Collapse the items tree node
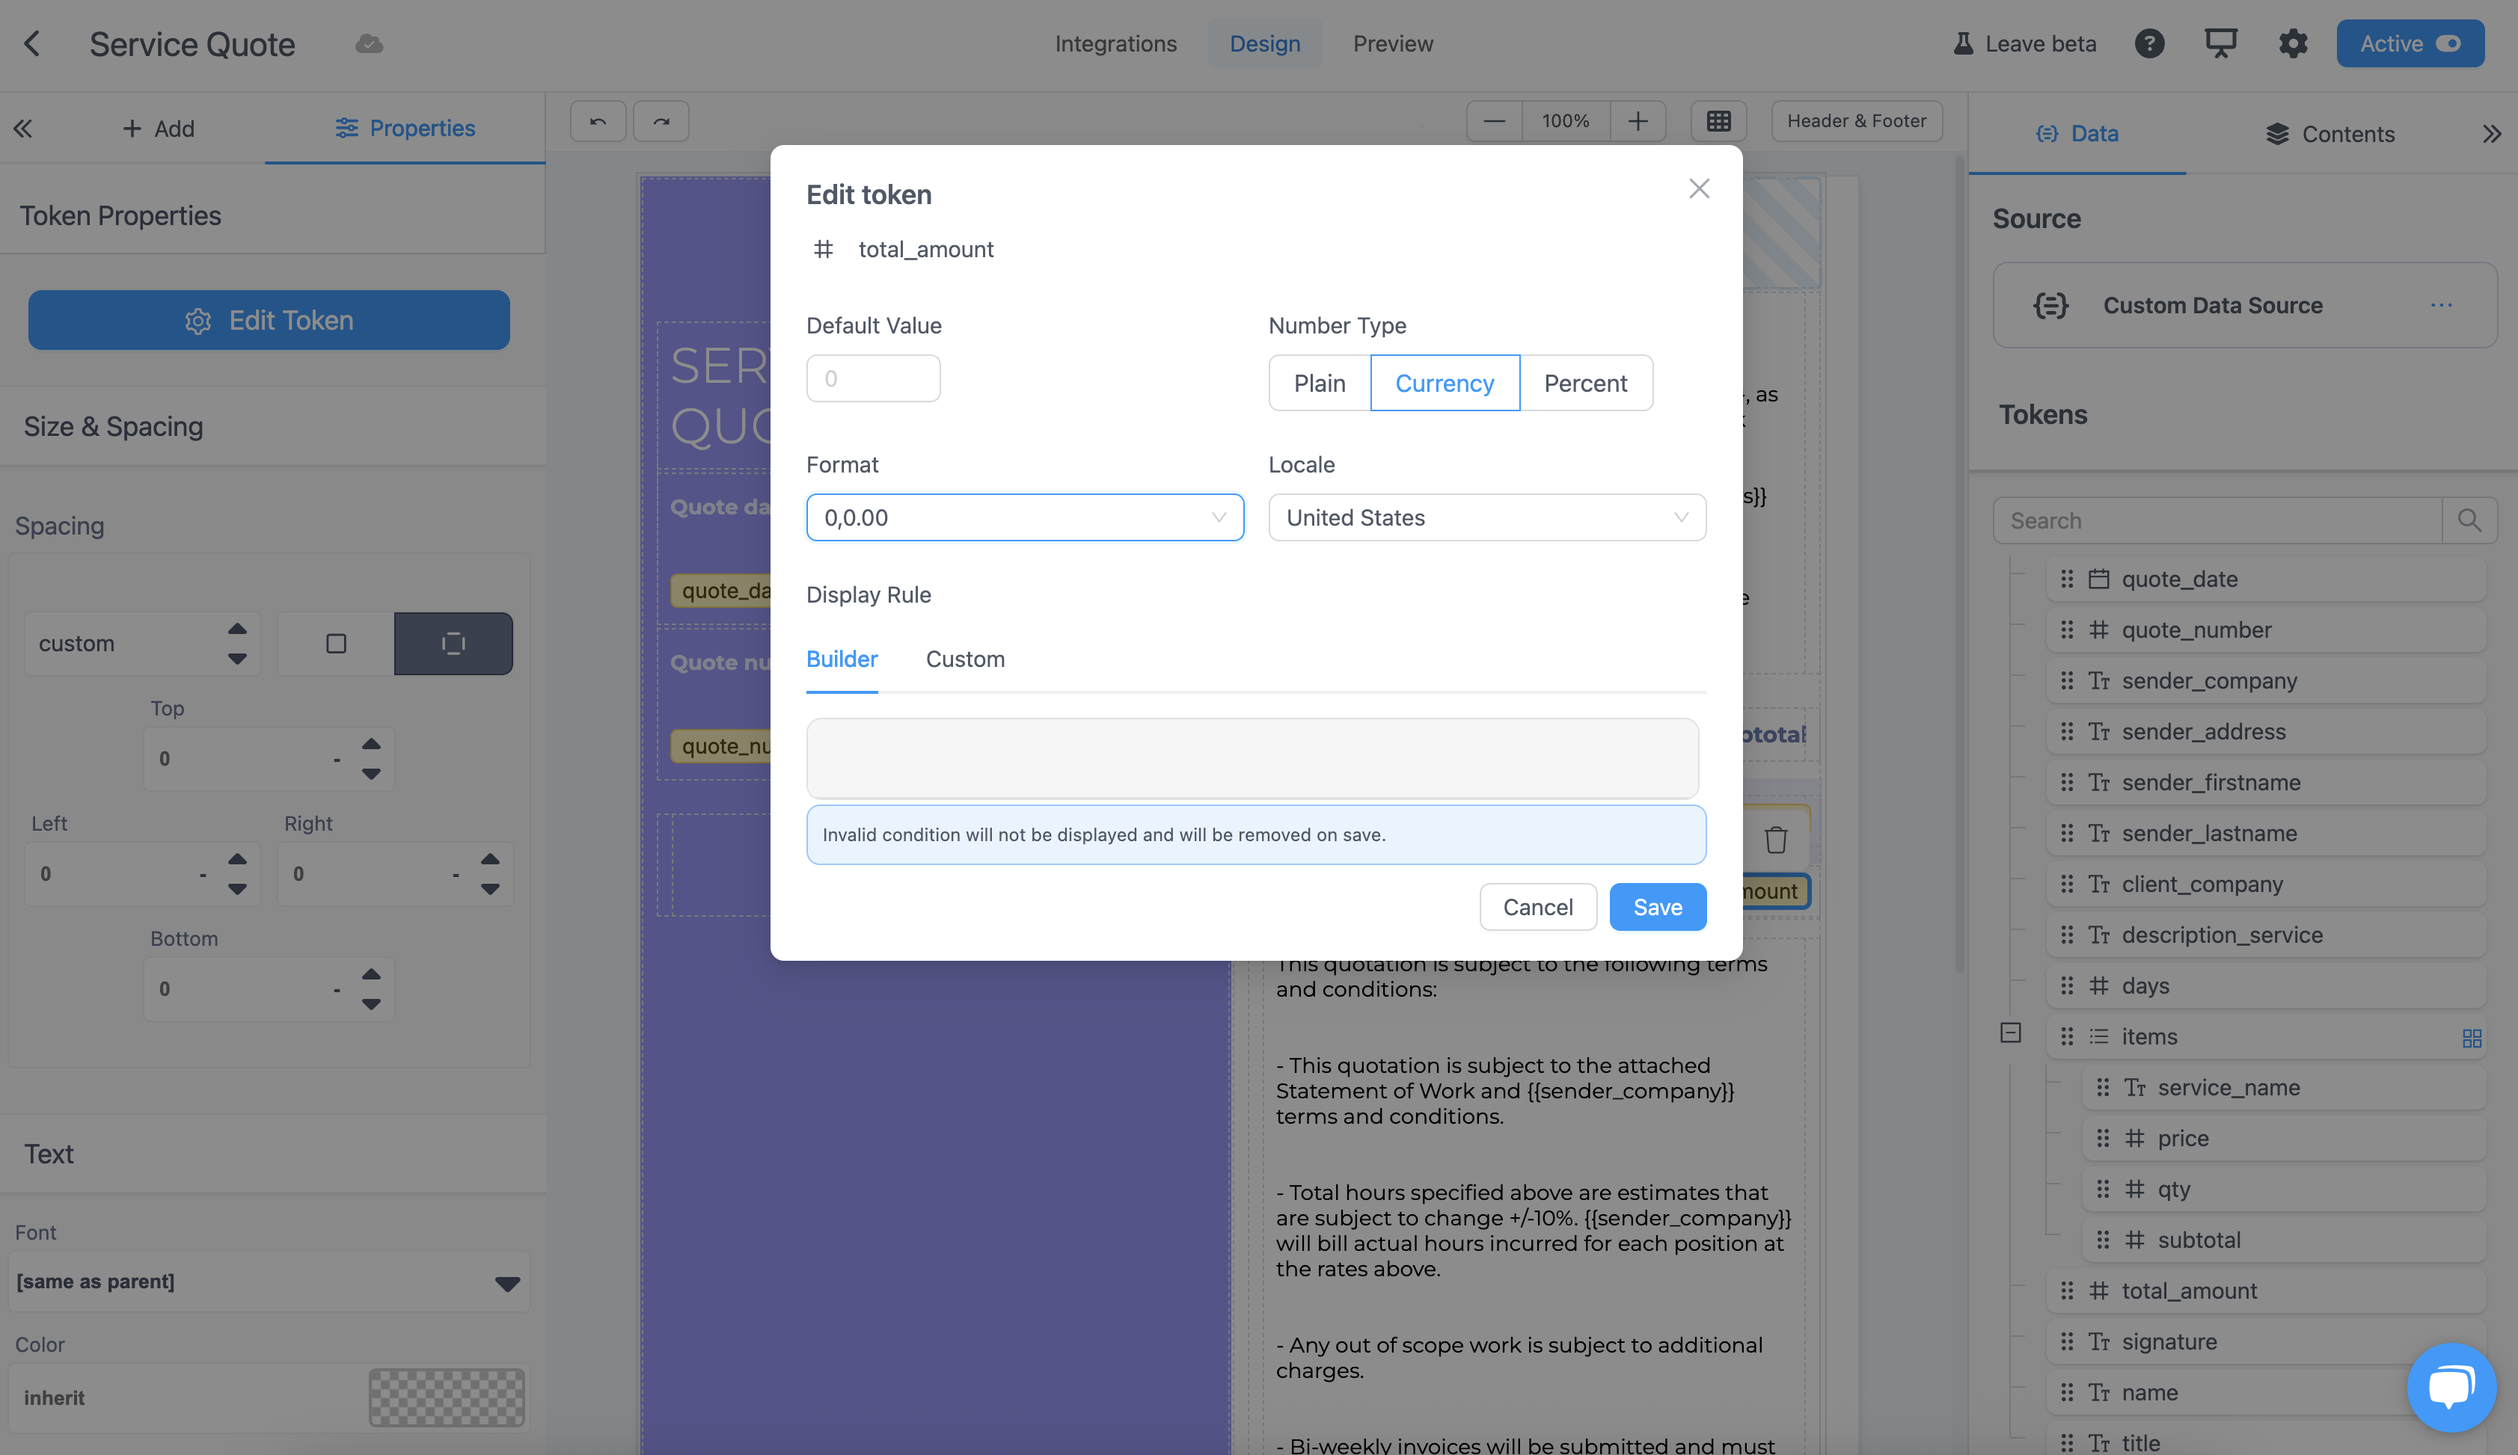 coord(2010,1033)
